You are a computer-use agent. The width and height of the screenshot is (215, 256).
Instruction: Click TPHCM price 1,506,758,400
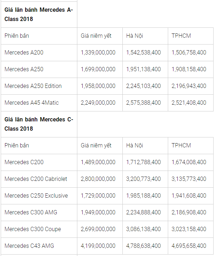point(189,53)
